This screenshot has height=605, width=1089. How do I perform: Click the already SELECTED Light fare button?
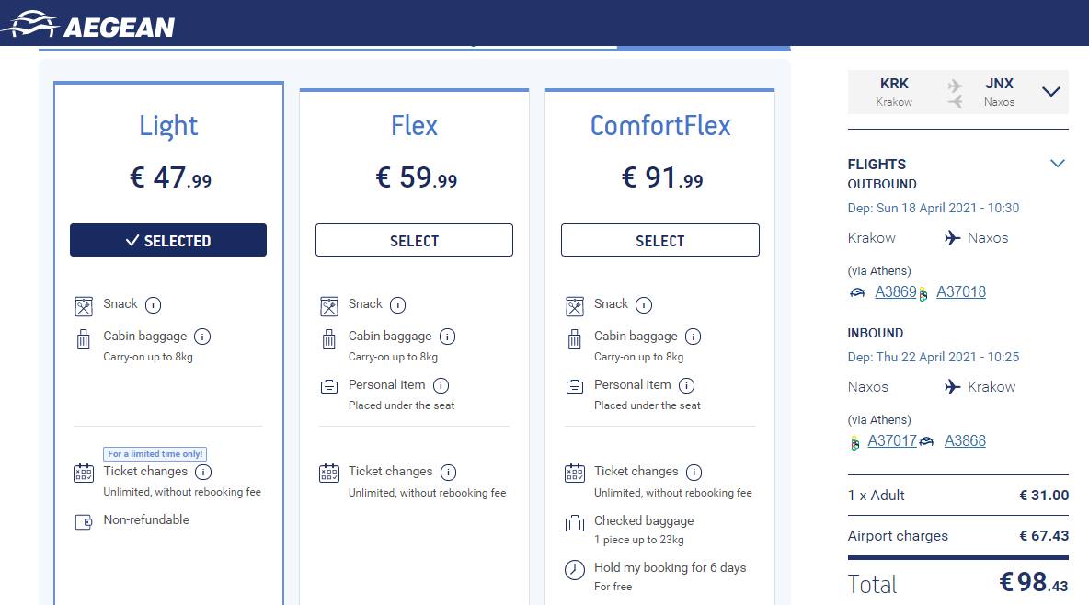coord(168,240)
